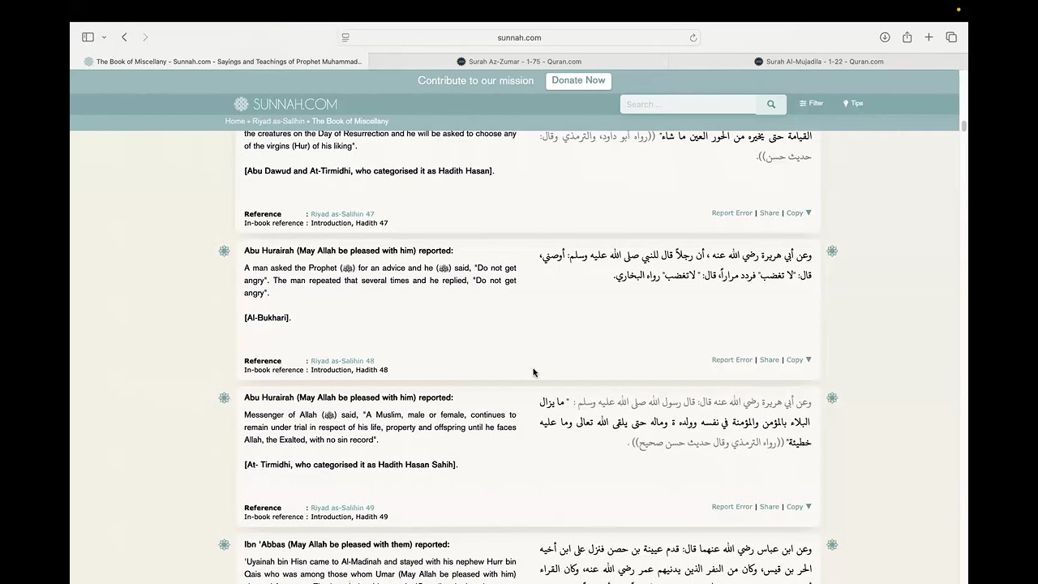The image size is (1038, 584).
Task: Show the tab overview icon
Action: click(951, 37)
